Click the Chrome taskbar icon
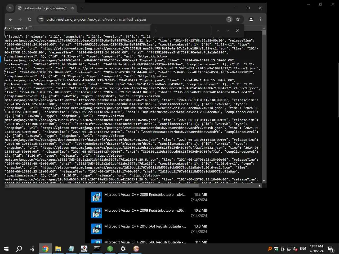339x254 pixels. coord(45,249)
